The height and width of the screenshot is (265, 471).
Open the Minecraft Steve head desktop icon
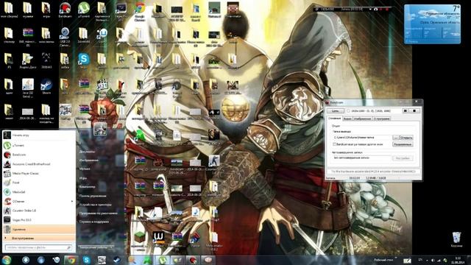(x=233, y=10)
